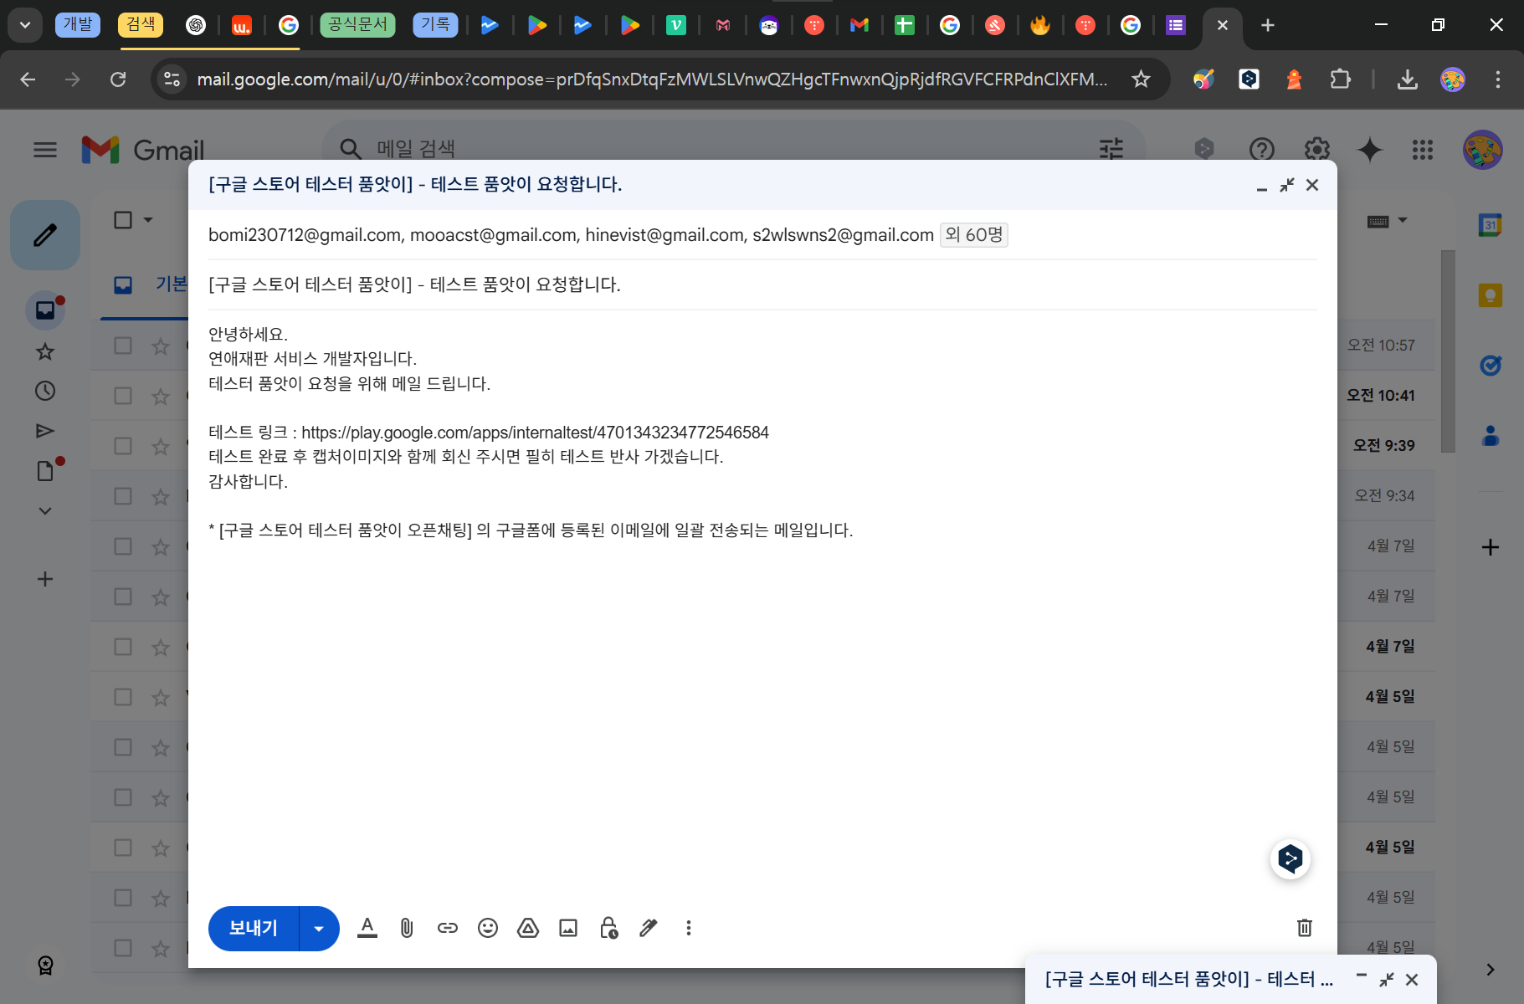
Task: Switch to the 검색 tab group
Action: pos(141,25)
